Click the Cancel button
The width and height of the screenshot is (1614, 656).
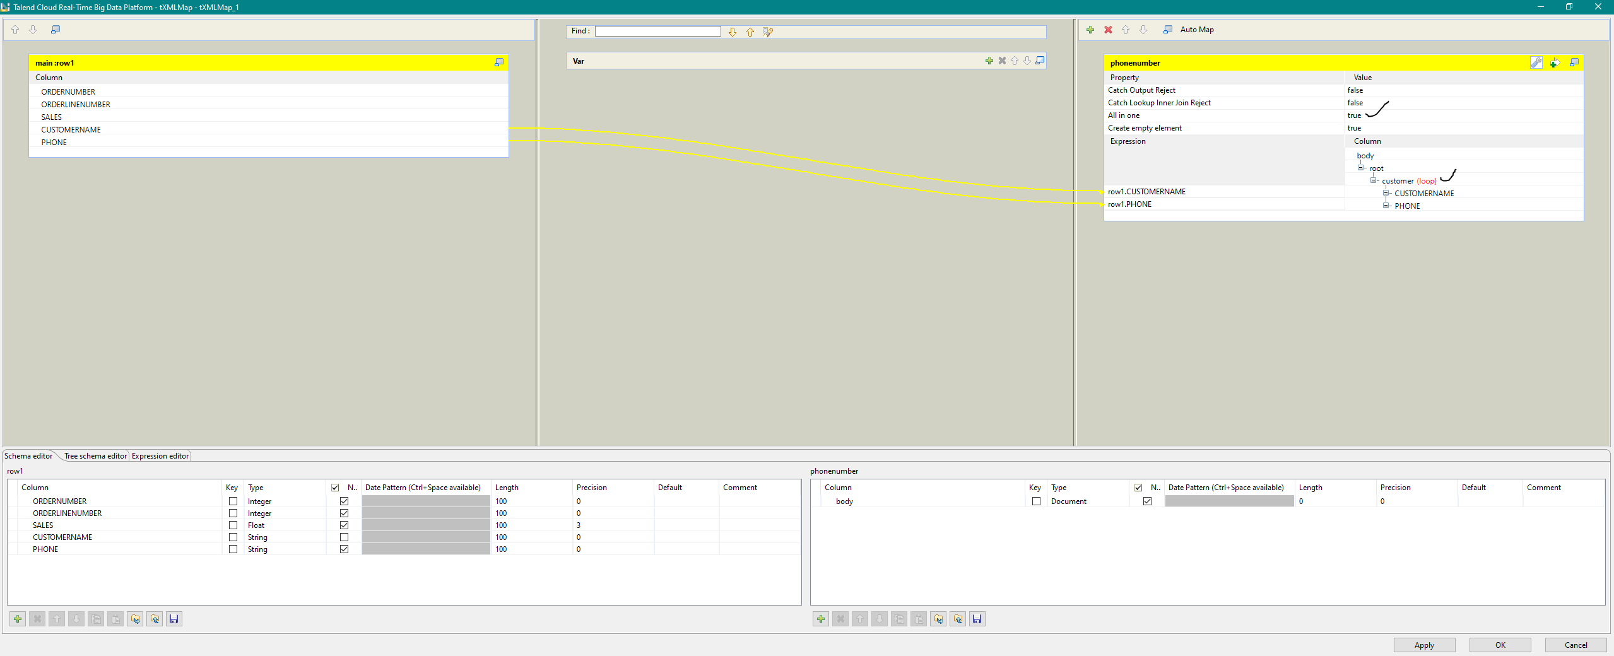click(x=1576, y=645)
